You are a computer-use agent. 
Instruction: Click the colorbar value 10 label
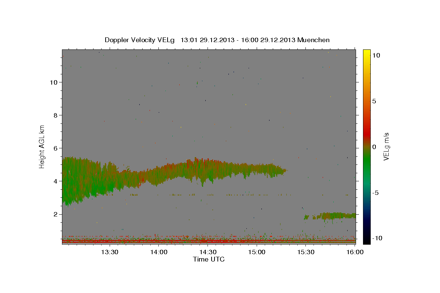tap(376, 55)
